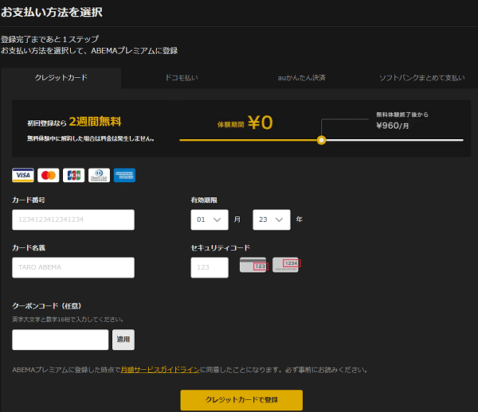Select the クレジットカード tab
Image resolution: width=478 pixels, height=412 pixels.
click(61, 78)
